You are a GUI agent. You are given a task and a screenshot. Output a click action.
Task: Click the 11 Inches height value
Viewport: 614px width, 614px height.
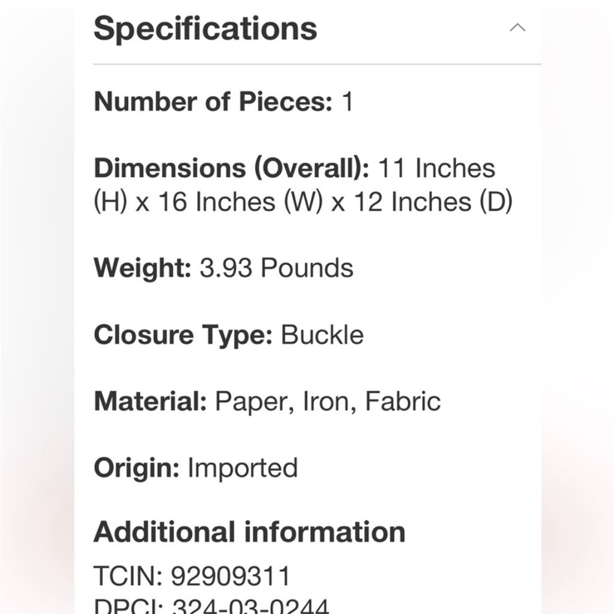click(x=436, y=168)
